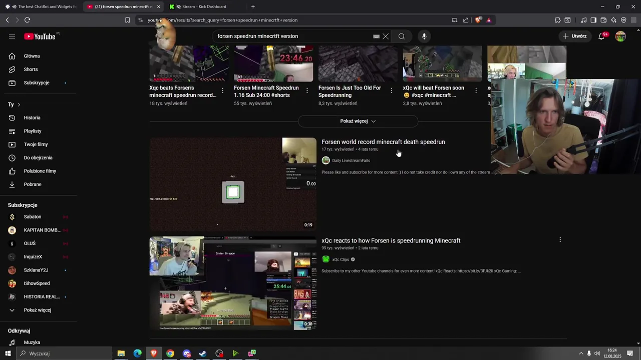This screenshot has width=641, height=360.
Task: Expand more shorts with Pokaż więcej
Action: coord(358,121)
